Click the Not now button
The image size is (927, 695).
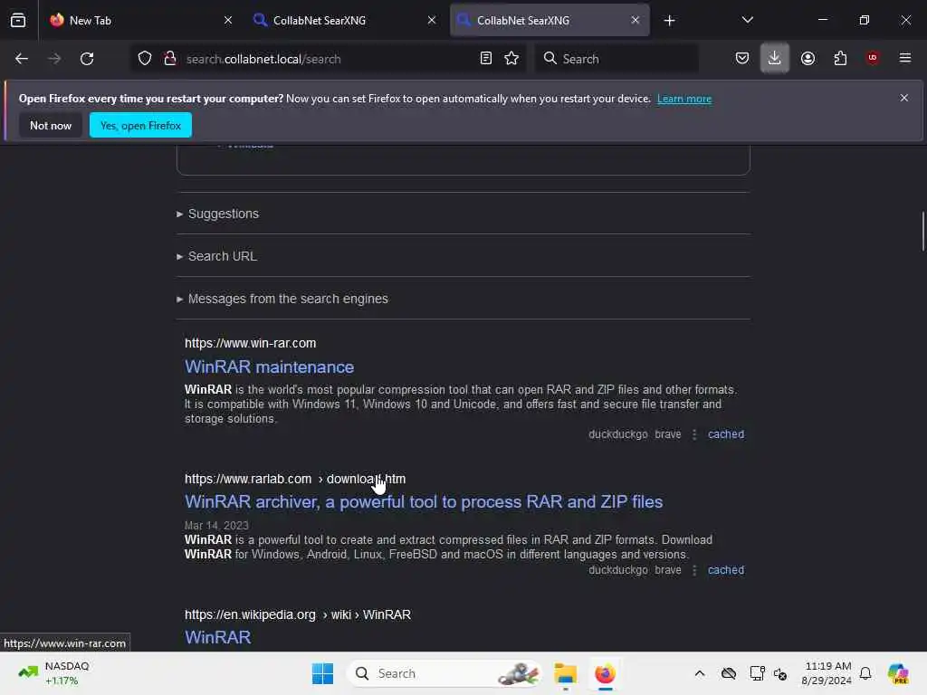click(51, 125)
